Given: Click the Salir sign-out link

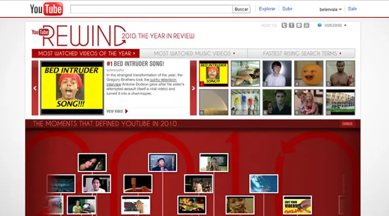Looking at the screenshot, I should pos(353,9).
